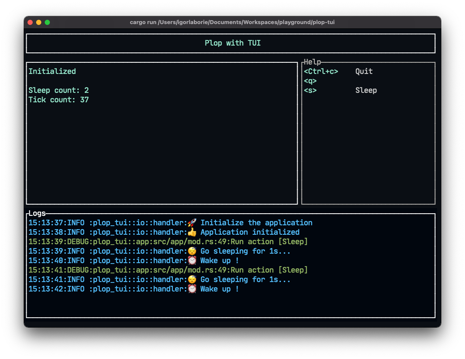This screenshot has height=359, width=465.
Task: Minimize the terminal with the yellow button
Action: pyautogui.click(x=39, y=22)
